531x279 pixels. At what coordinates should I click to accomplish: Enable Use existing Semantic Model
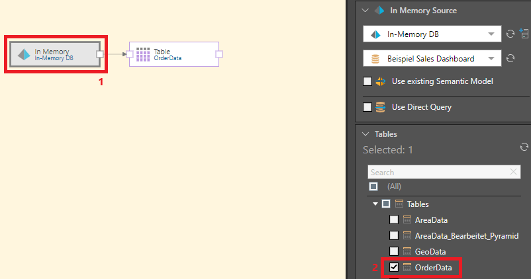(367, 82)
